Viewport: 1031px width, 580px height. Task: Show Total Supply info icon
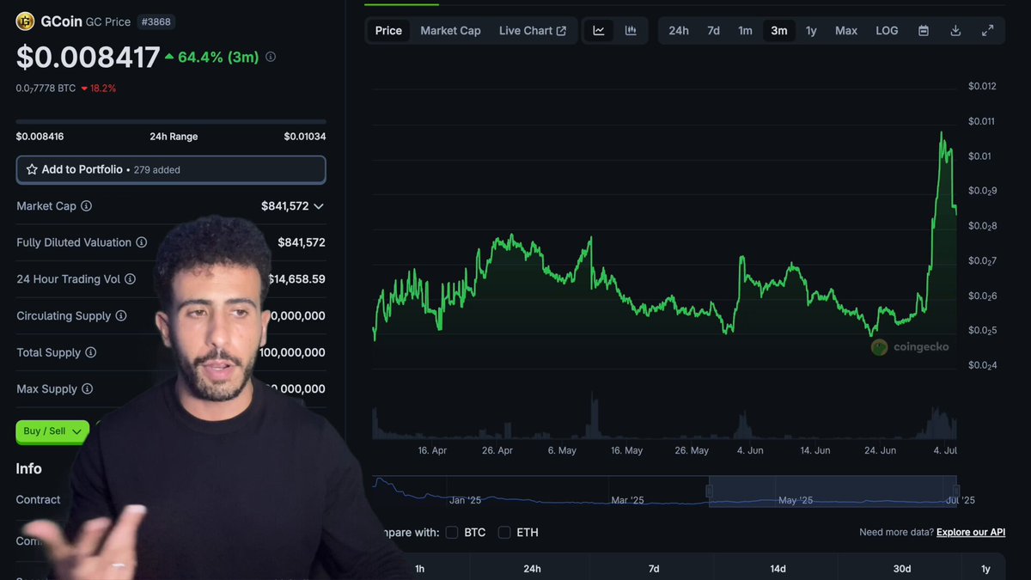click(x=91, y=352)
